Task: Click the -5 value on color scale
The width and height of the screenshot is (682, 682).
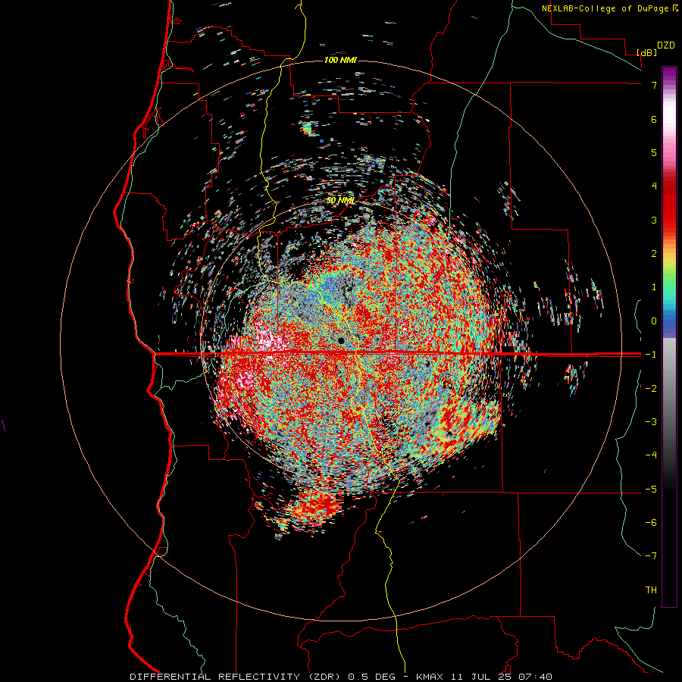Action: click(x=651, y=490)
